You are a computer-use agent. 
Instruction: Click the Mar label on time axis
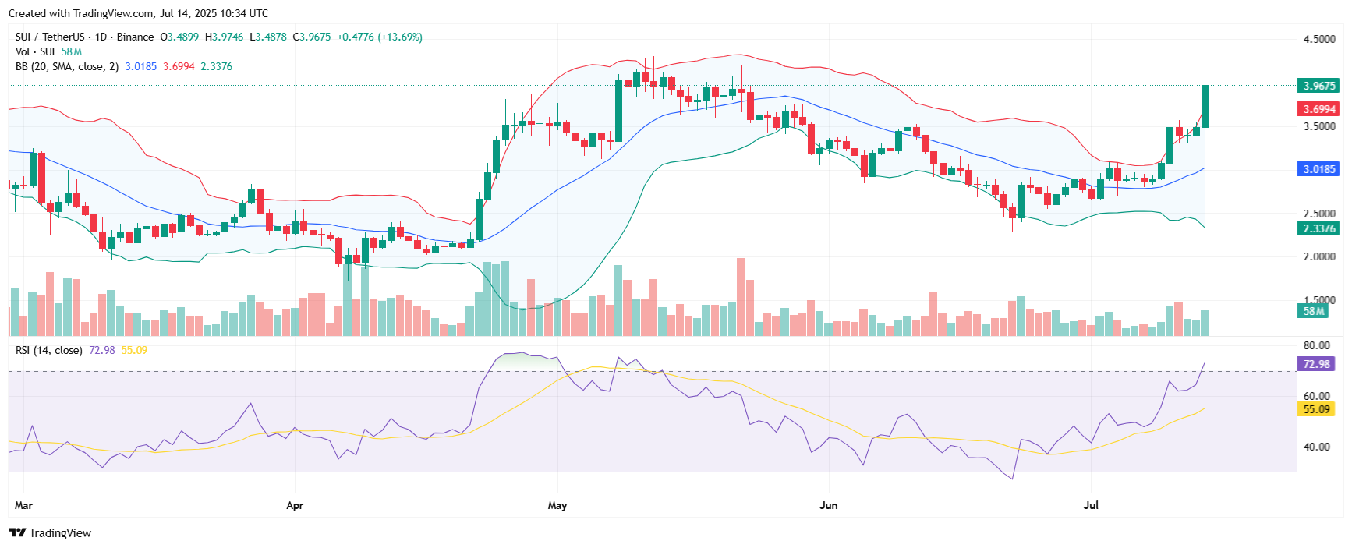(x=24, y=505)
